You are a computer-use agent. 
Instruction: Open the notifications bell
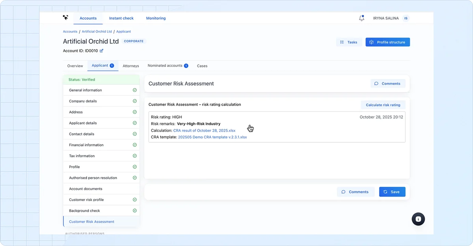pos(361,18)
